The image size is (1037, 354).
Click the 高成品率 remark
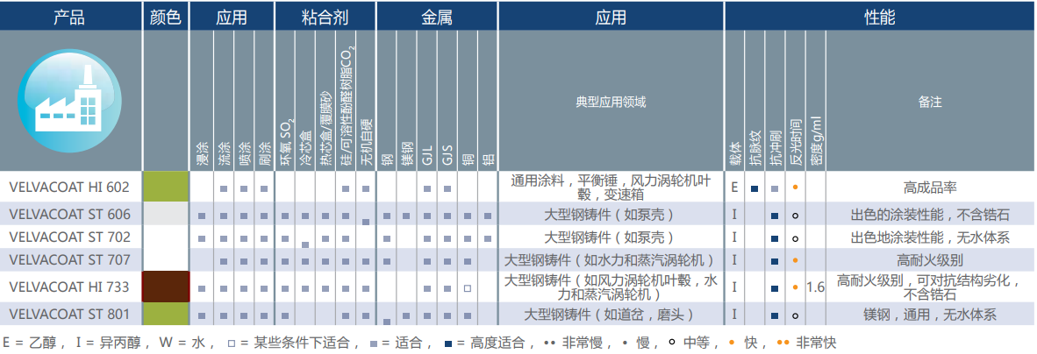[930, 188]
